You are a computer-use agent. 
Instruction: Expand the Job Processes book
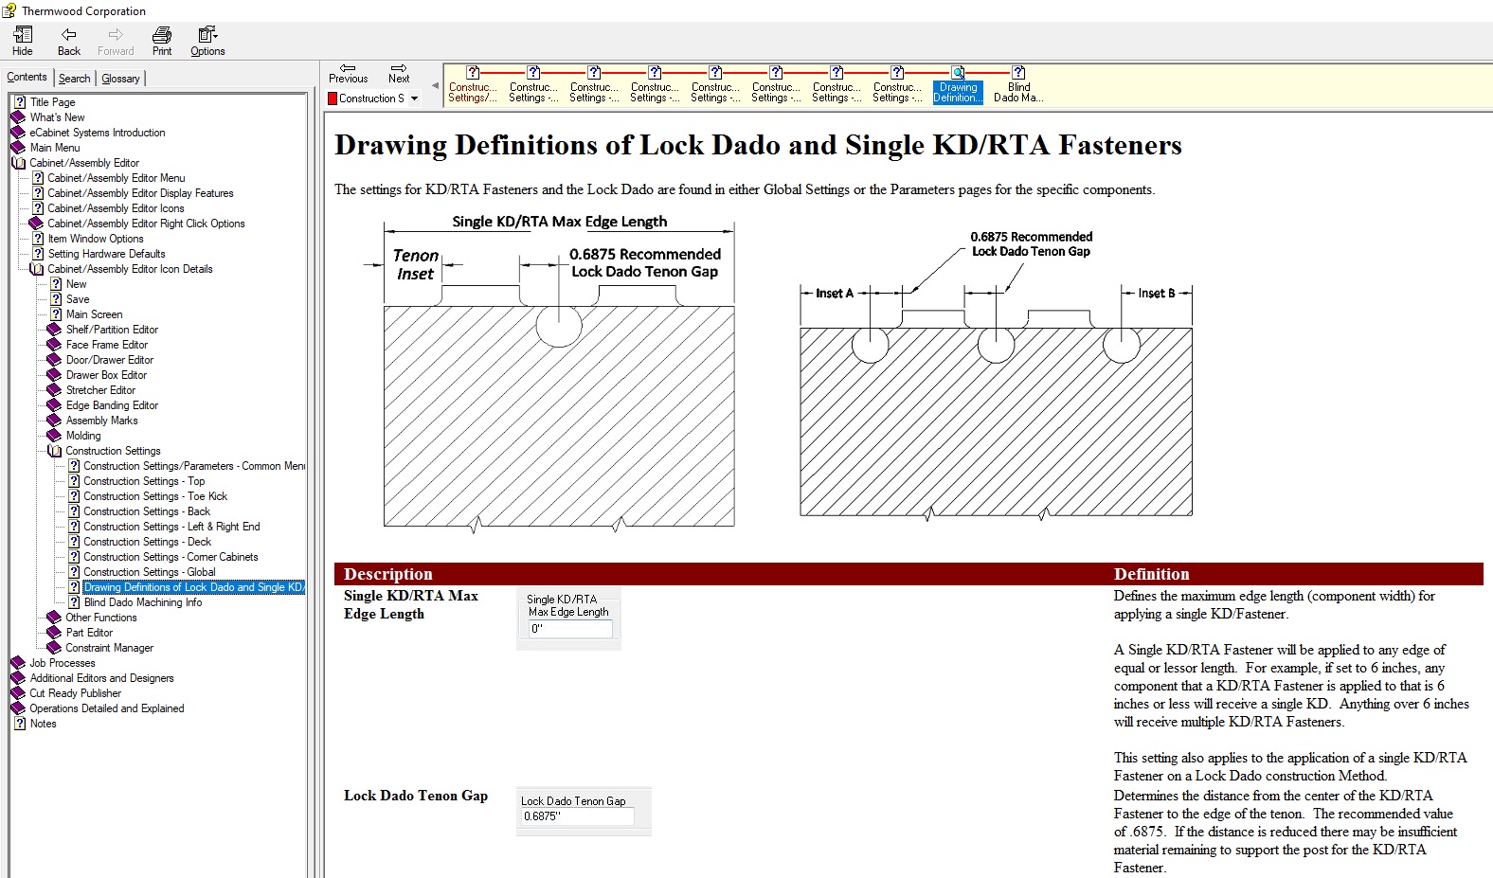[x=18, y=663]
